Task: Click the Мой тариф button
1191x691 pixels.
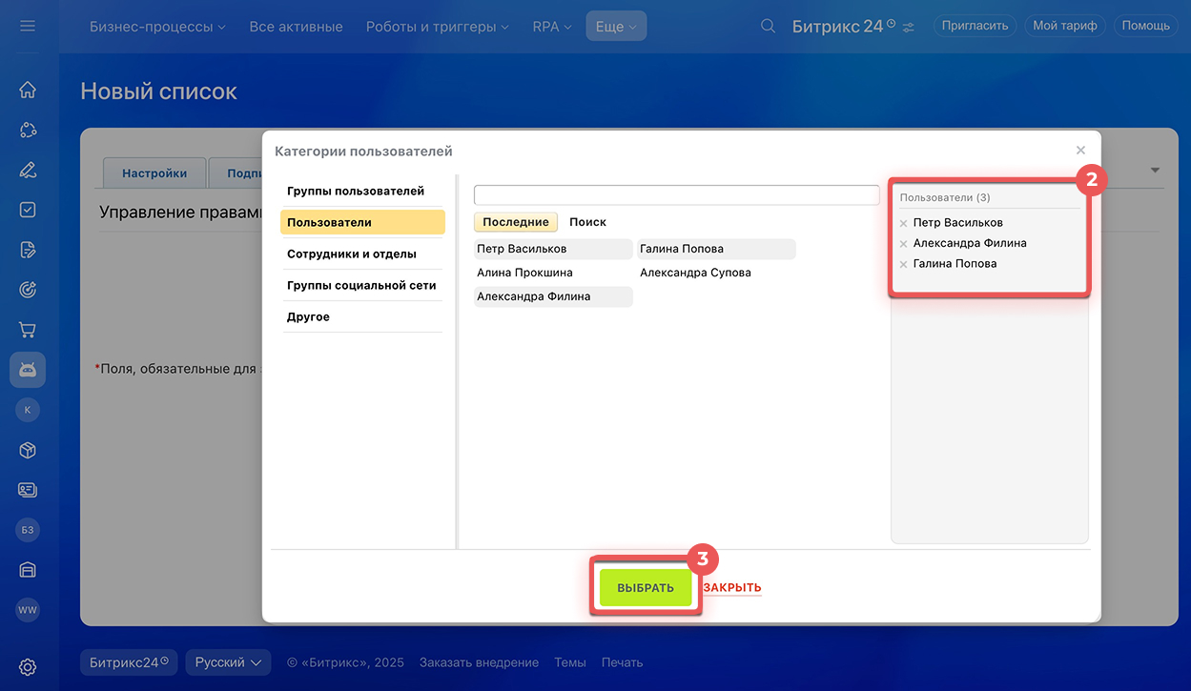Action: pos(1065,26)
